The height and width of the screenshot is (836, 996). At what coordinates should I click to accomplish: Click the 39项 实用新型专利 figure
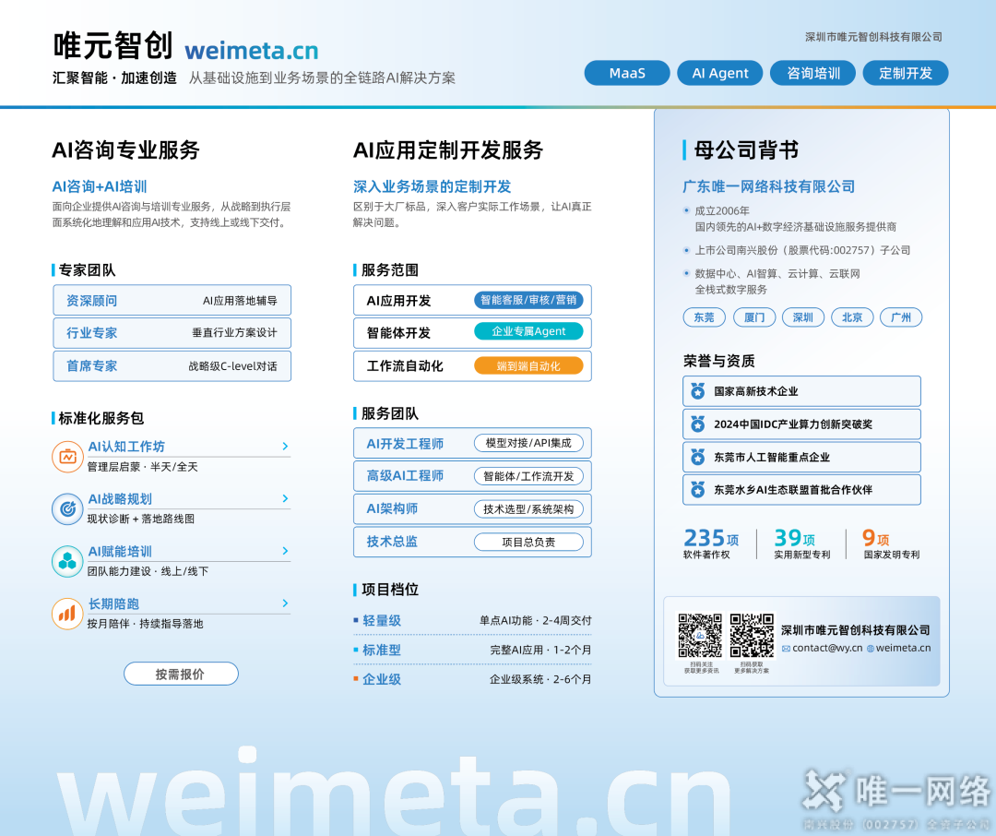click(801, 543)
